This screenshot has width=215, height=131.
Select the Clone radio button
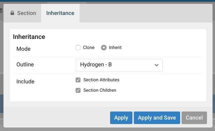point(78,48)
